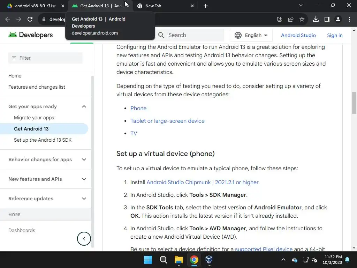Bookmark this page with the star icon
Viewport: 357px width, 268px height.
(302, 20)
